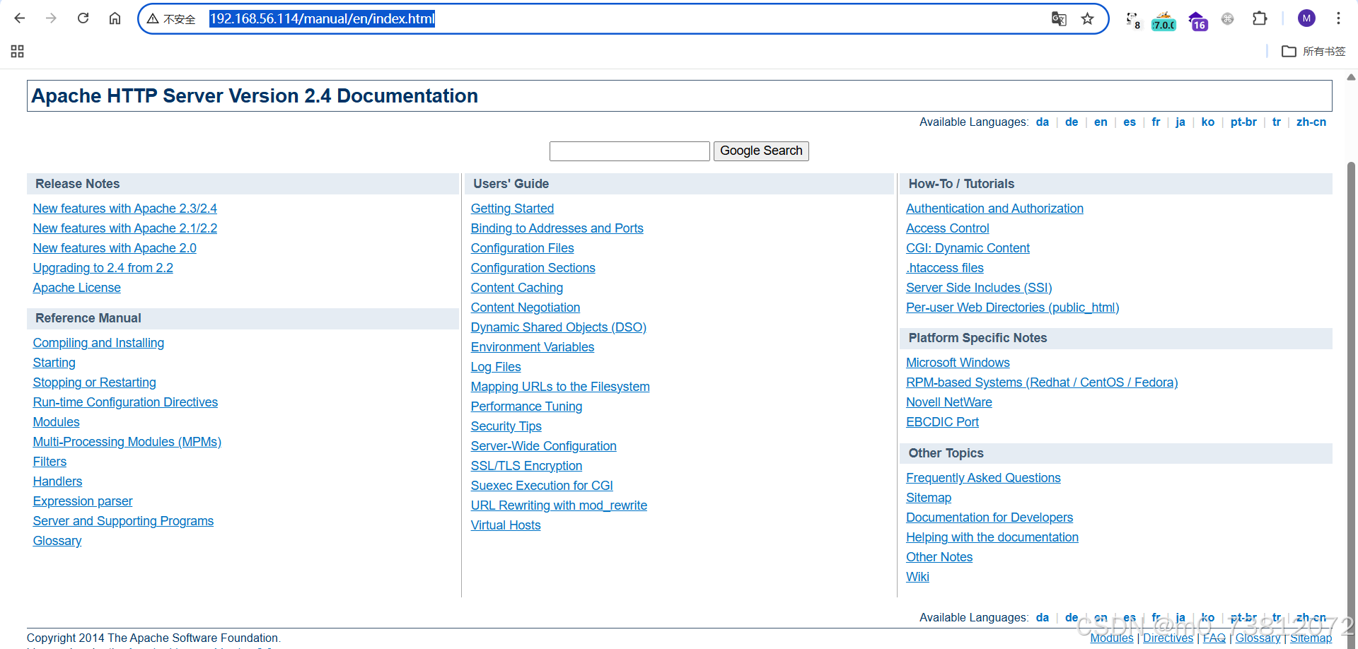Open the Virtual Hosts link
Viewport: 1358px width, 649px height.
pyautogui.click(x=506, y=525)
